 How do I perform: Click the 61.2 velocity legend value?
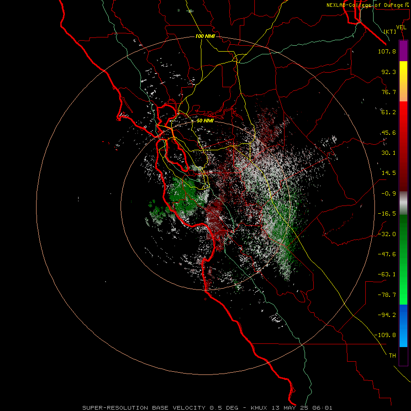pyautogui.click(x=389, y=112)
